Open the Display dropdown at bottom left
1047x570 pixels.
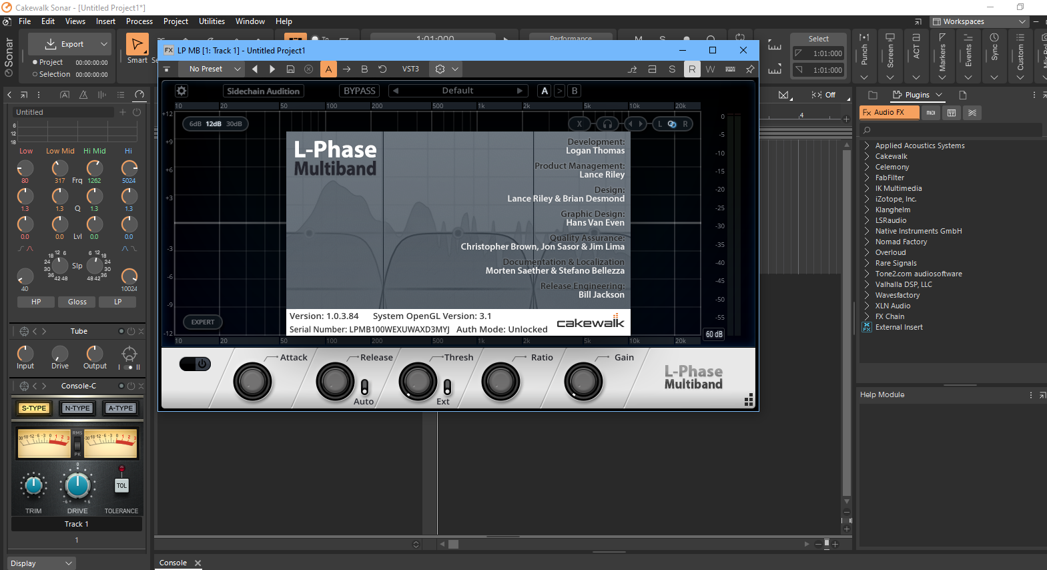point(41,563)
